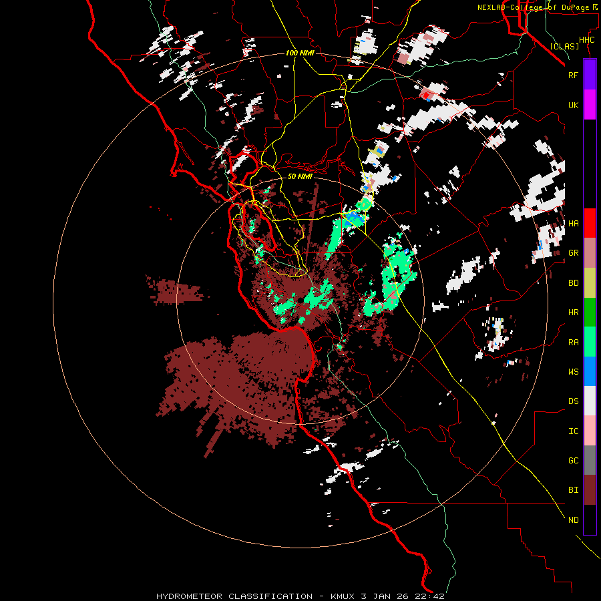Screen dimensions: 601x601
Task: Select the white DS legend swatch
Action: (x=590, y=401)
